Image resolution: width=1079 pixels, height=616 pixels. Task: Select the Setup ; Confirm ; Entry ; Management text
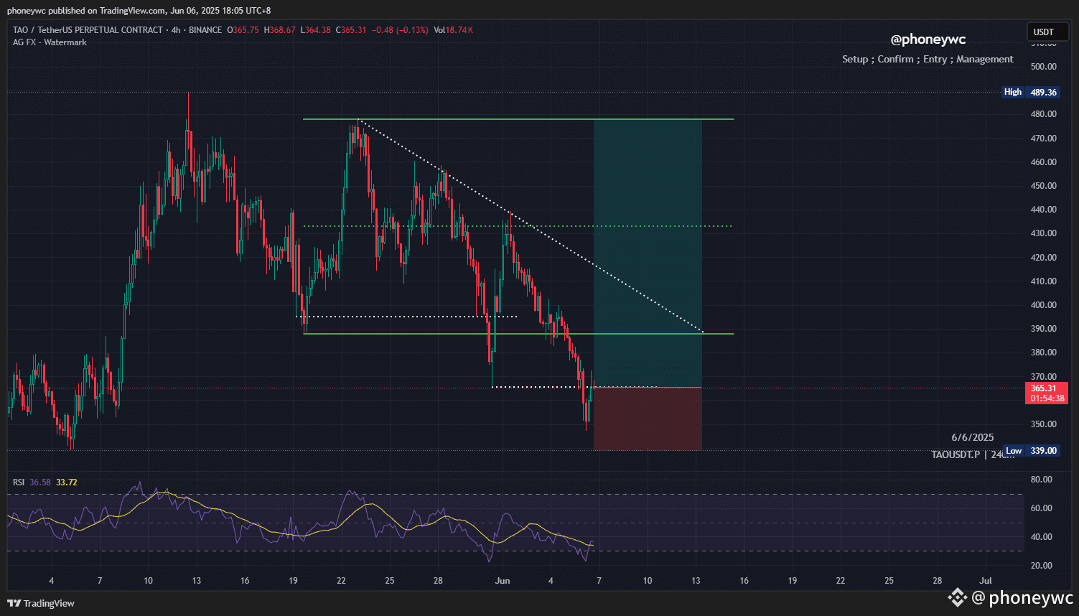[x=928, y=59]
